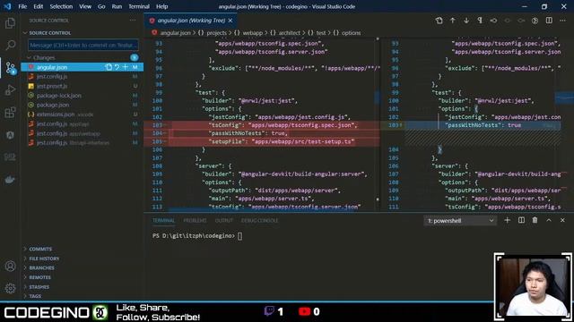Open the Extensions view
The image size is (574, 322).
tap(10, 113)
